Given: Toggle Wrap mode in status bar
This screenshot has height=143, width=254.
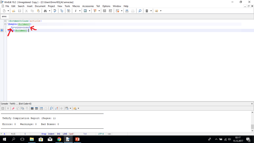Looking at the screenshot, I should point(44,134).
